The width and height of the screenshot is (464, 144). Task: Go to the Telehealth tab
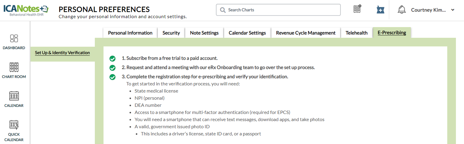pos(357,33)
